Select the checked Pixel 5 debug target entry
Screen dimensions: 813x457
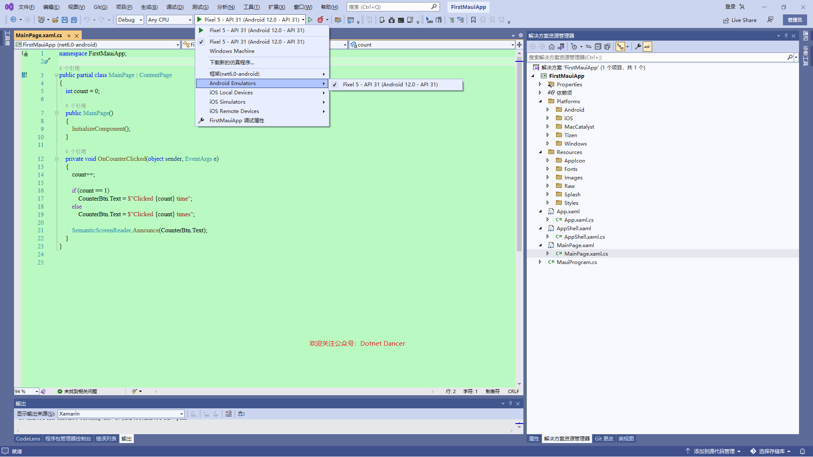263,42
